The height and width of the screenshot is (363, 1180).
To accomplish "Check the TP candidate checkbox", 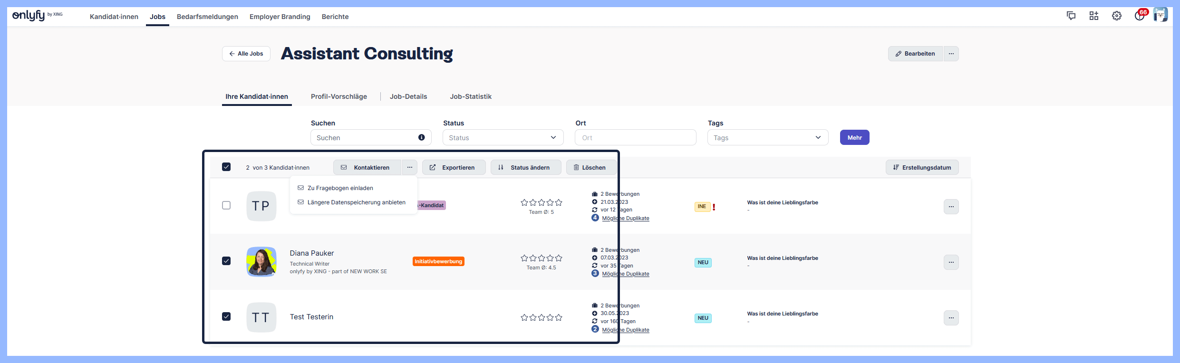I will [226, 205].
